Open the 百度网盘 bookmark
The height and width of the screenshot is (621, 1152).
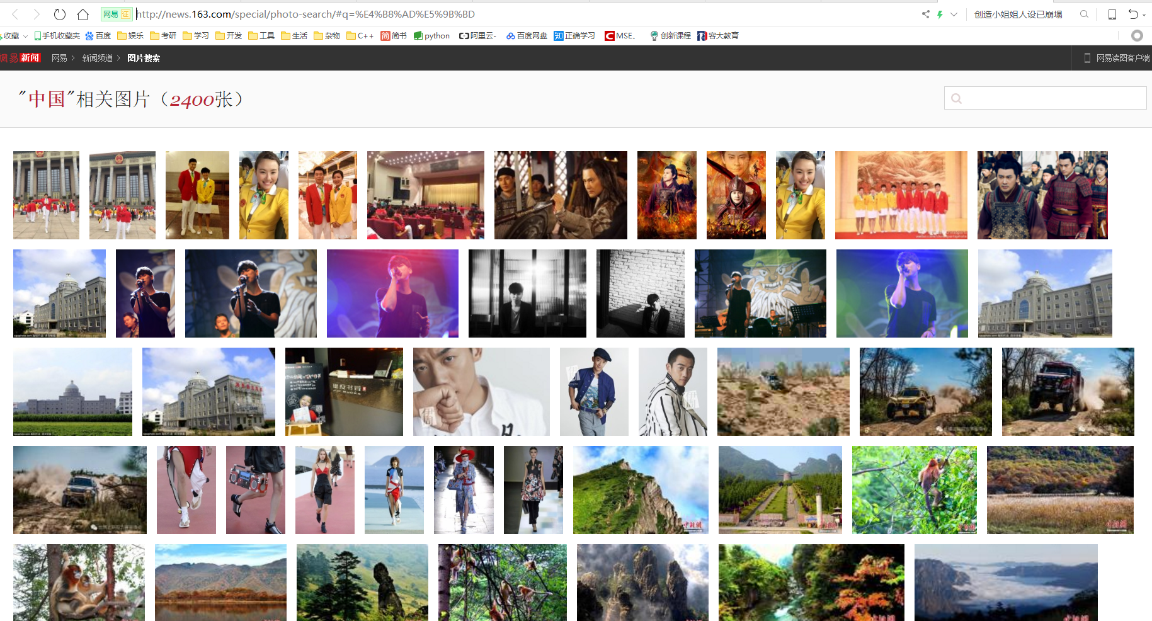click(527, 36)
